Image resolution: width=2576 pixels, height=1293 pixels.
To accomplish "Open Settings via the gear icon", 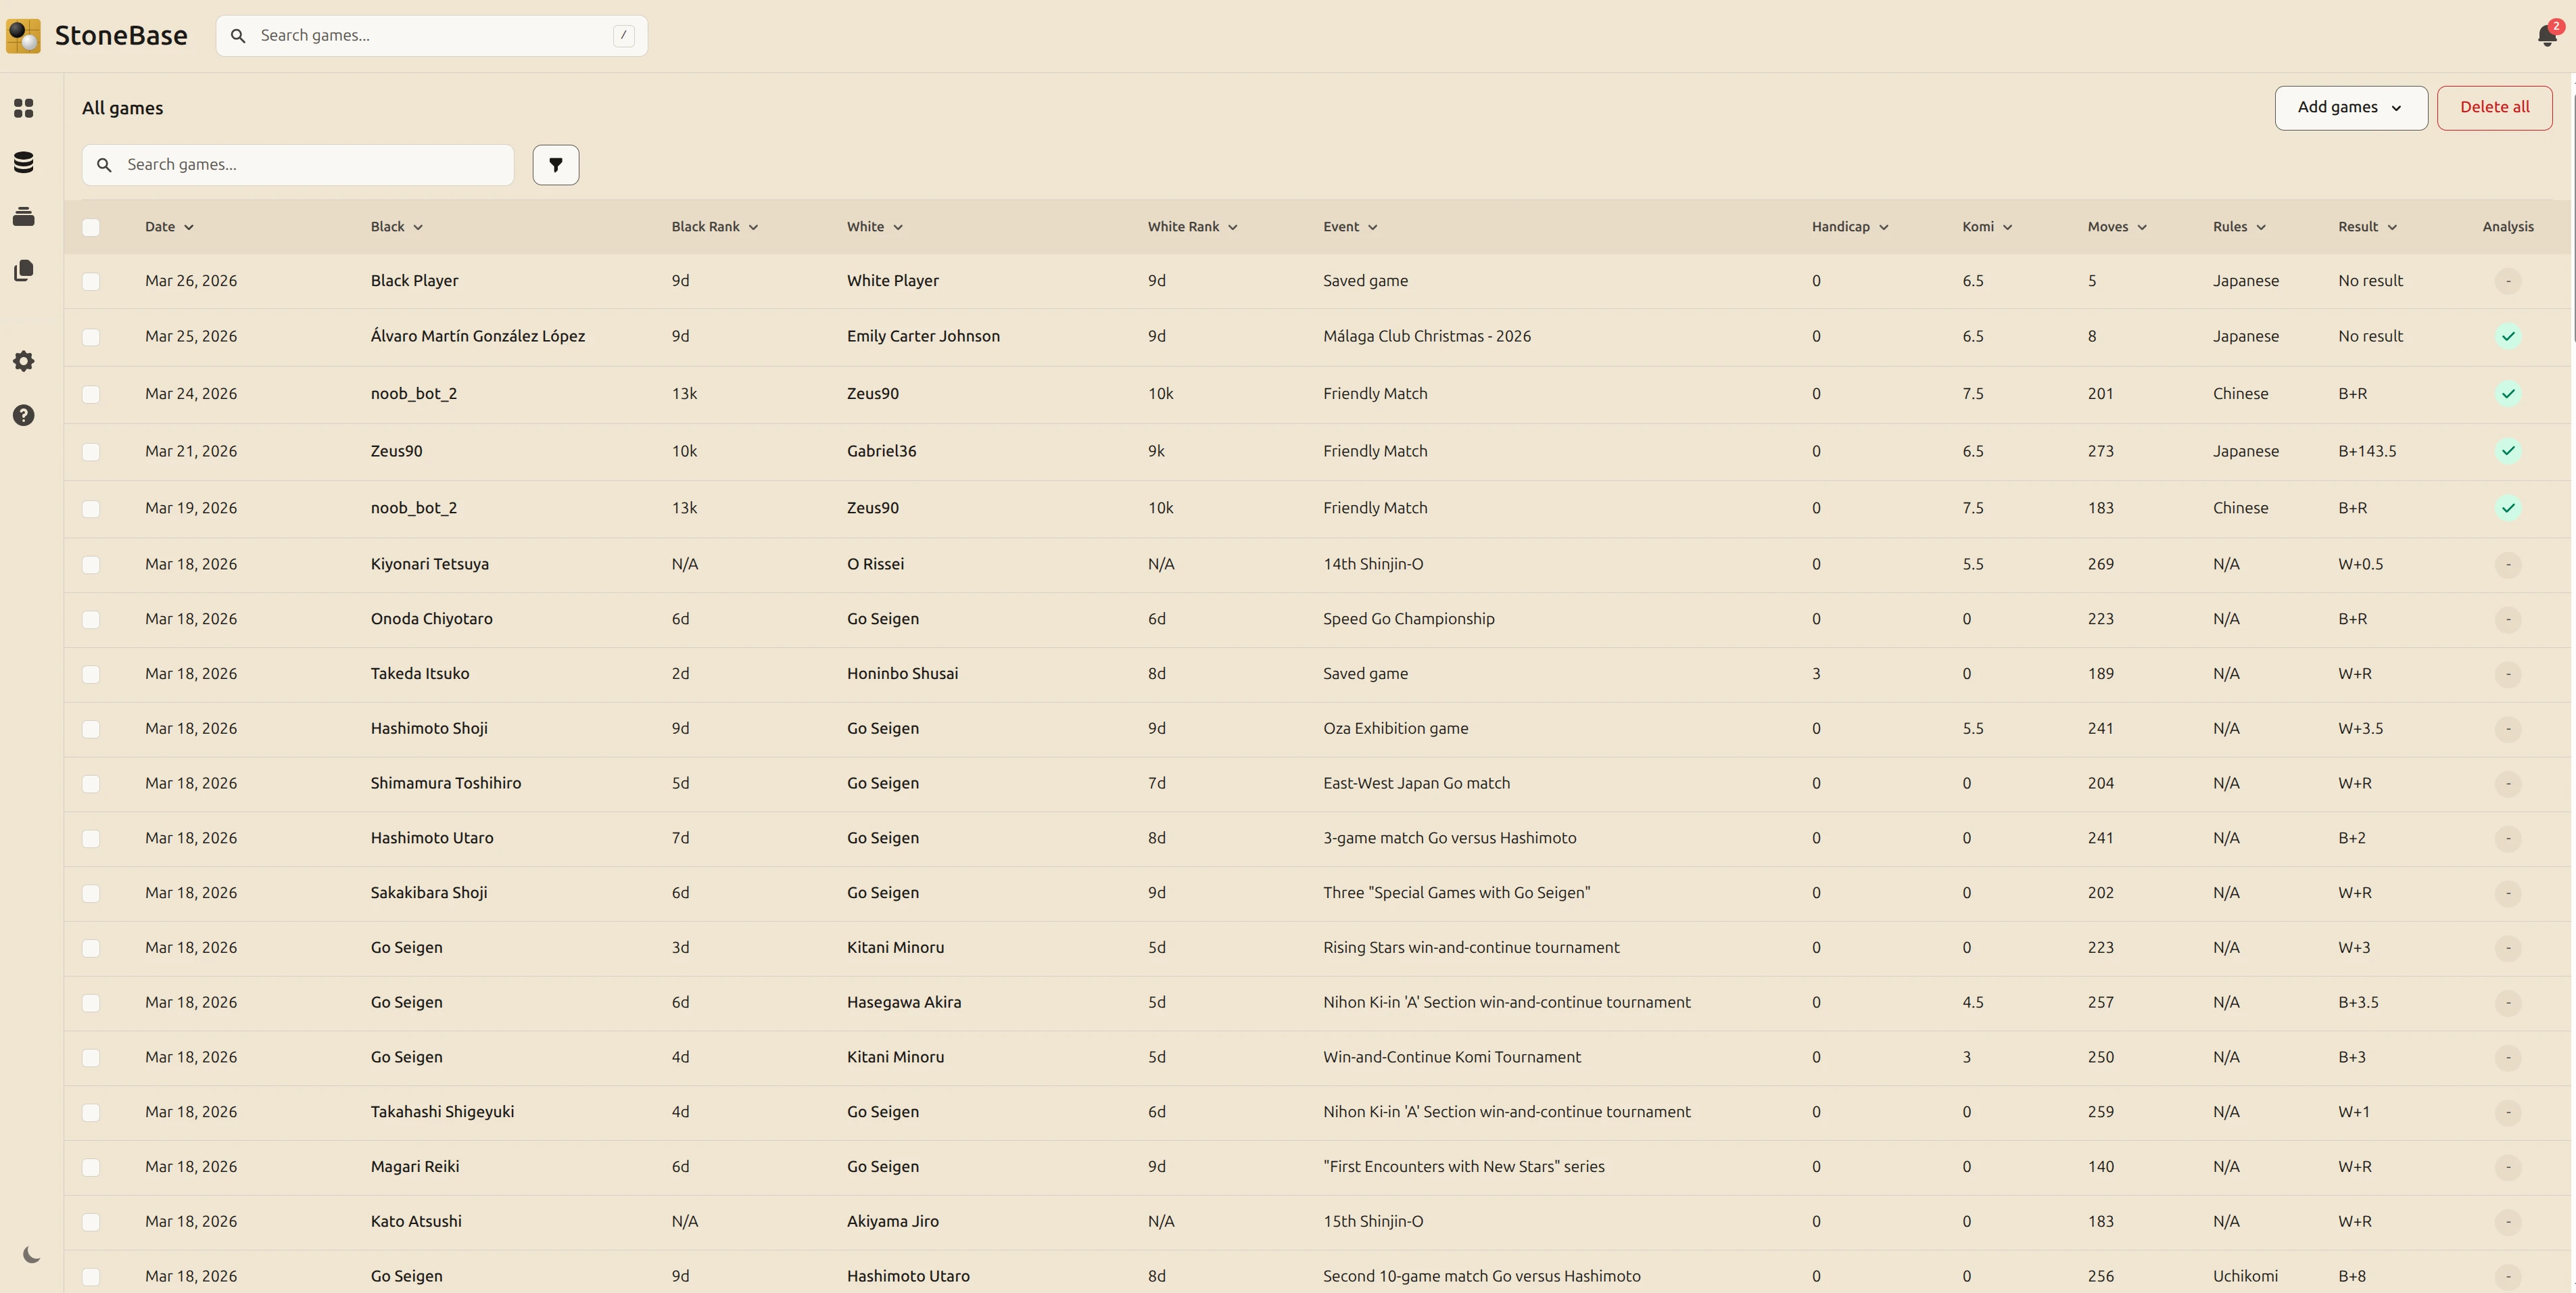I will click(x=24, y=361).
